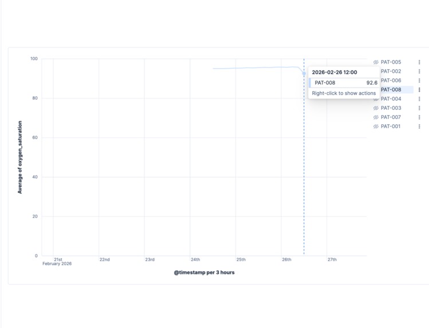The width and height of the screenshot is (429, 328).
Task: Toggle visibility eye icon for PAT-003
Action: click(376, 108)
